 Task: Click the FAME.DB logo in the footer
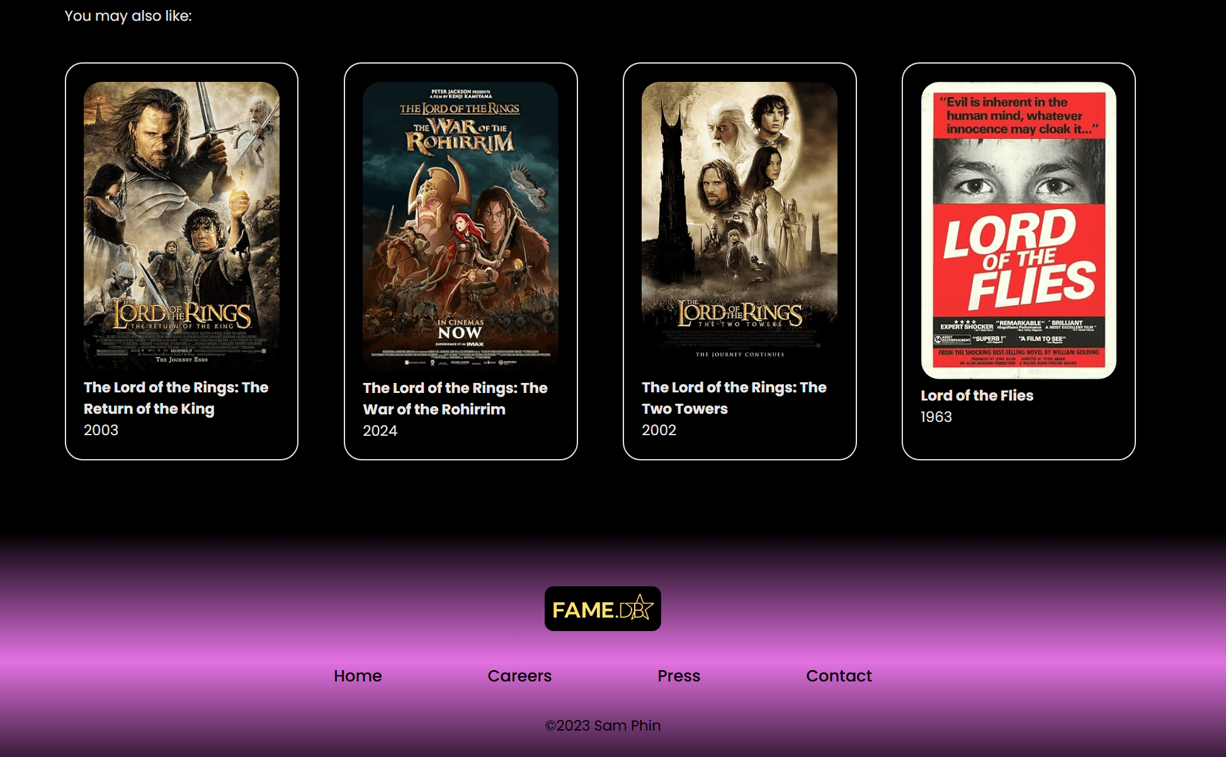[603, 608]
